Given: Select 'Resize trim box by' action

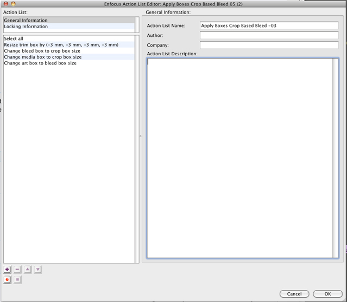Looking at the screenshot, I should point(69,44).
